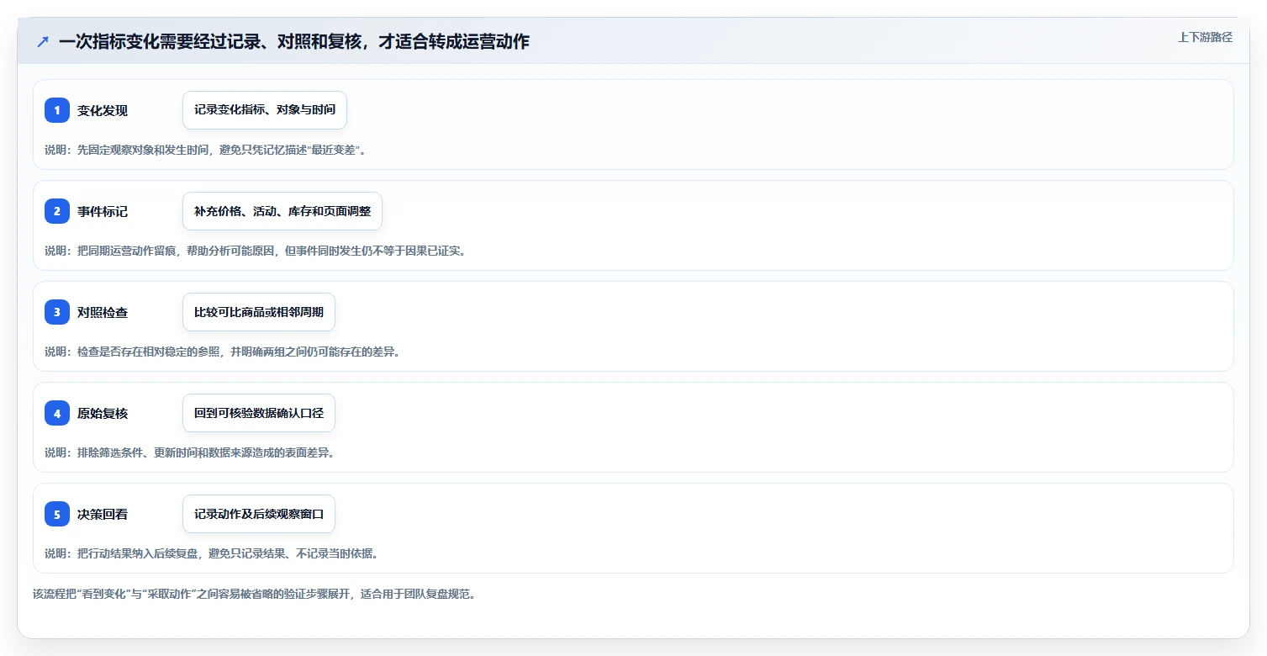Select the 补充价格、活动、库存和页面调整 chip
Image resolution: width=1267 pixels, height=656 pixels.
[282, 211]
